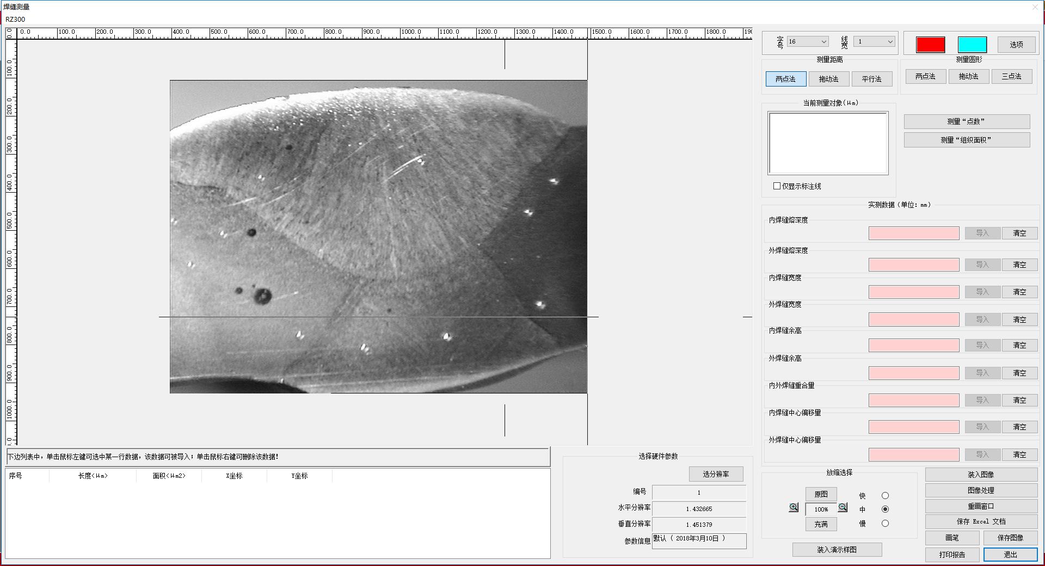Select the 慢 speed radio button
The width and height of the screenshot is (1045, 566).
[x=885, y=524]
